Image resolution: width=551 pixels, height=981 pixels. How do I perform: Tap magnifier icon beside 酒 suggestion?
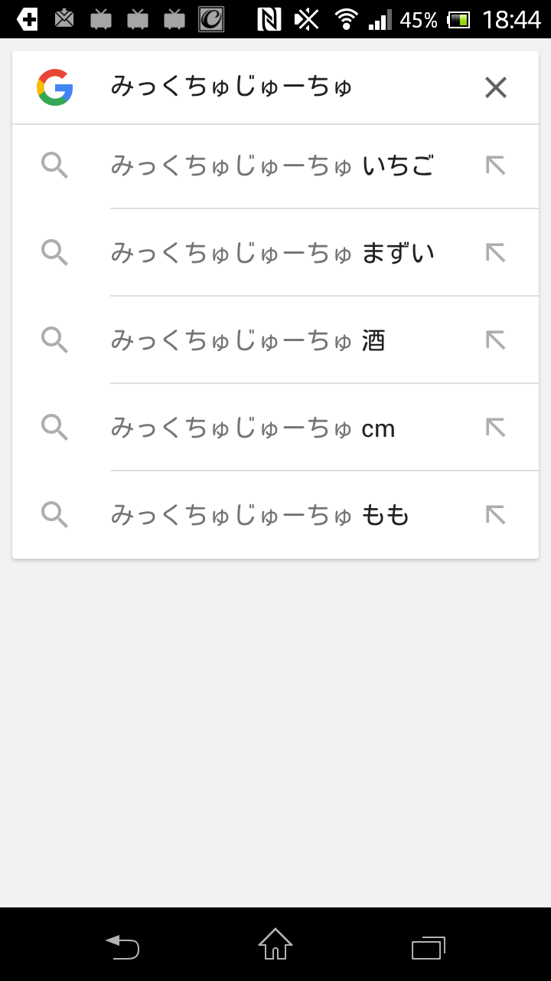tap(54, 340)
